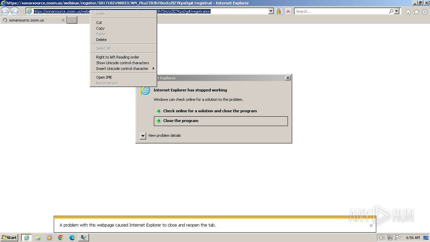This screenshot has width=430, height=242.
Task: Click the notification text about webpage problem
Action: pos(138,225)
